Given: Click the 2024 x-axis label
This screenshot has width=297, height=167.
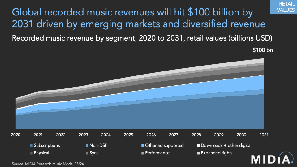Looking at the screenshot, I should pyautogui.click(x=106, y=135).
